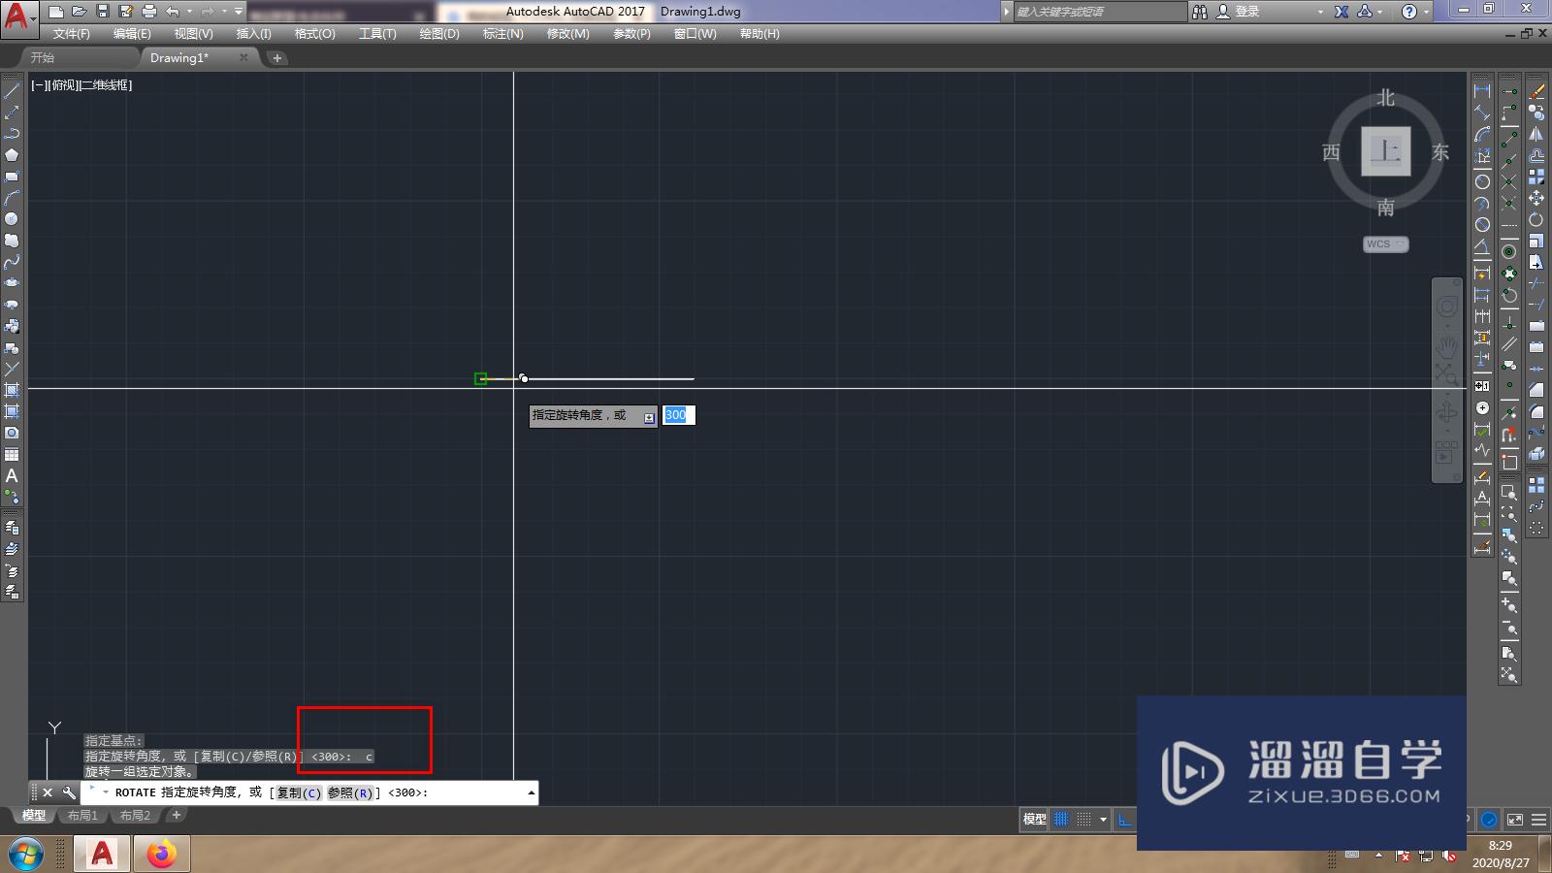
Task: Expand the undo history dropdown arrow
Action: pyautogui.click(x=188, y=12)
